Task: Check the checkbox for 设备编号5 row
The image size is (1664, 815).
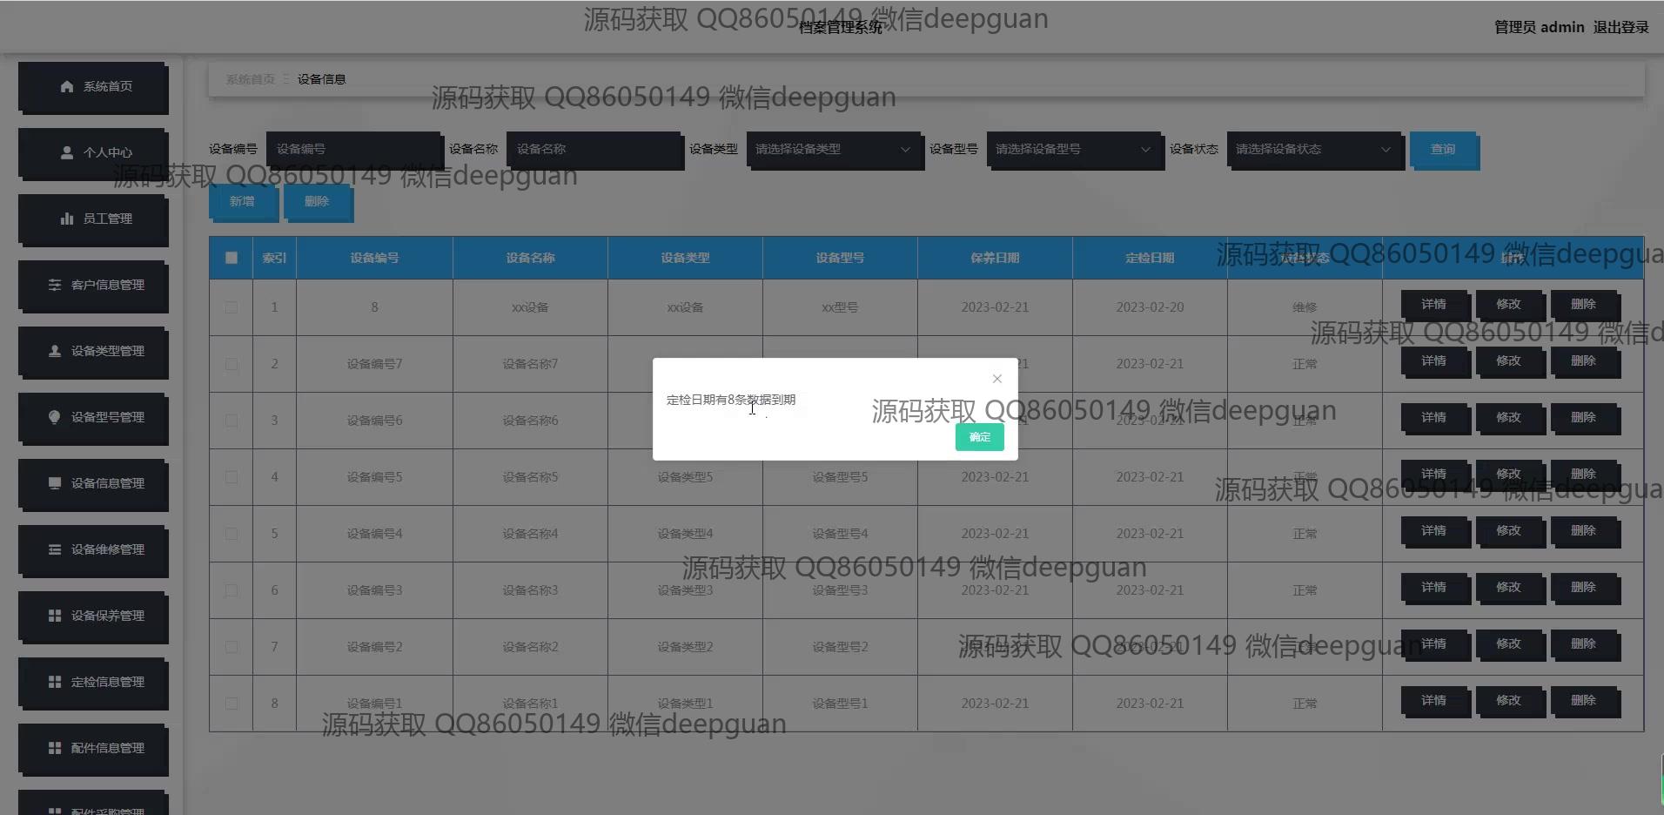Action: pos(231,477)
